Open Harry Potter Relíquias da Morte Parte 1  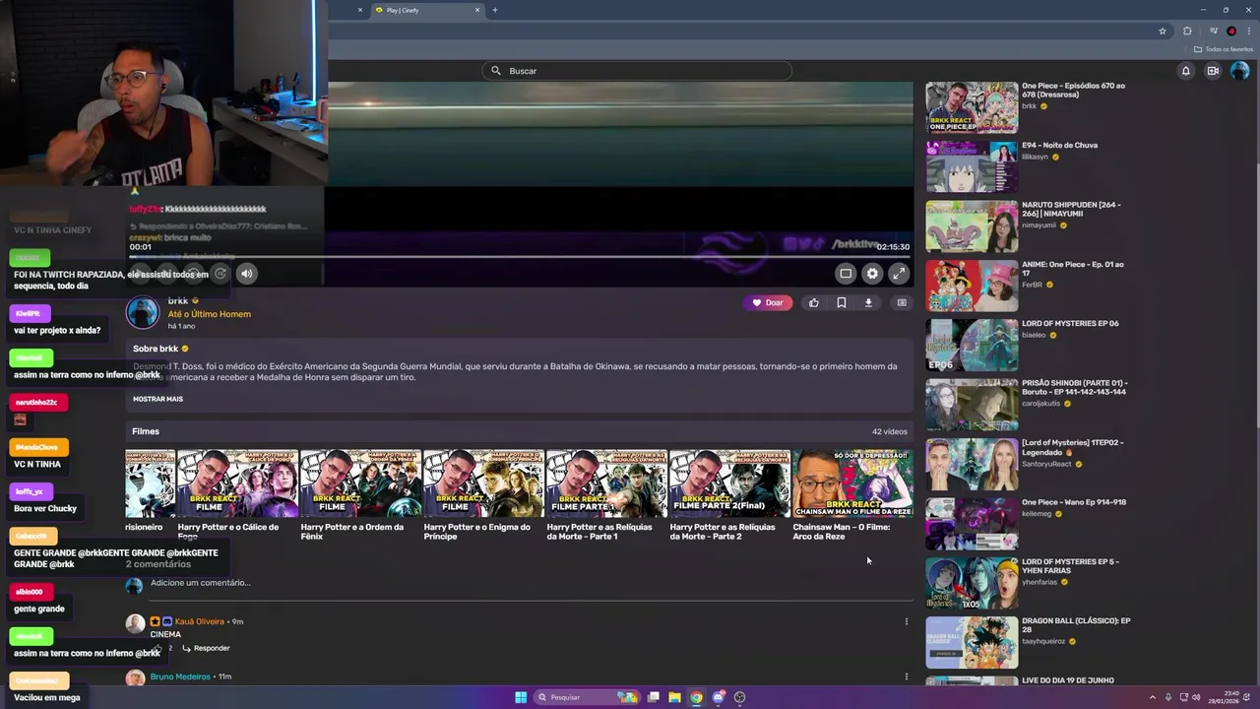(x=606, y=483)
